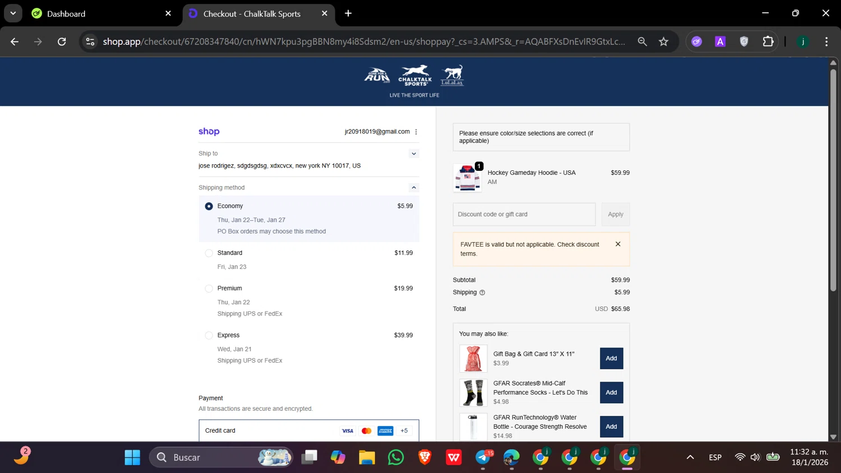
Task: Reload the checkout page
Action: 62,41
